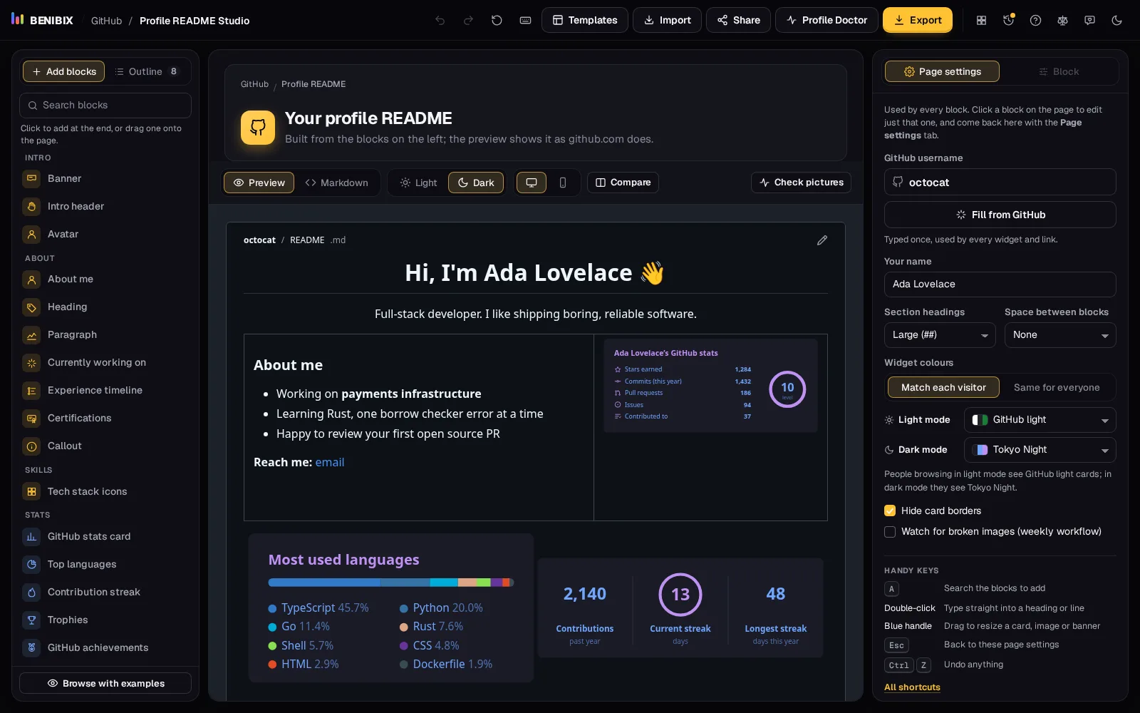This screenshot has height=713, width=1140.
Task: Click the undo arrow icon in top toolbar
Action: [x=440, y=20]
